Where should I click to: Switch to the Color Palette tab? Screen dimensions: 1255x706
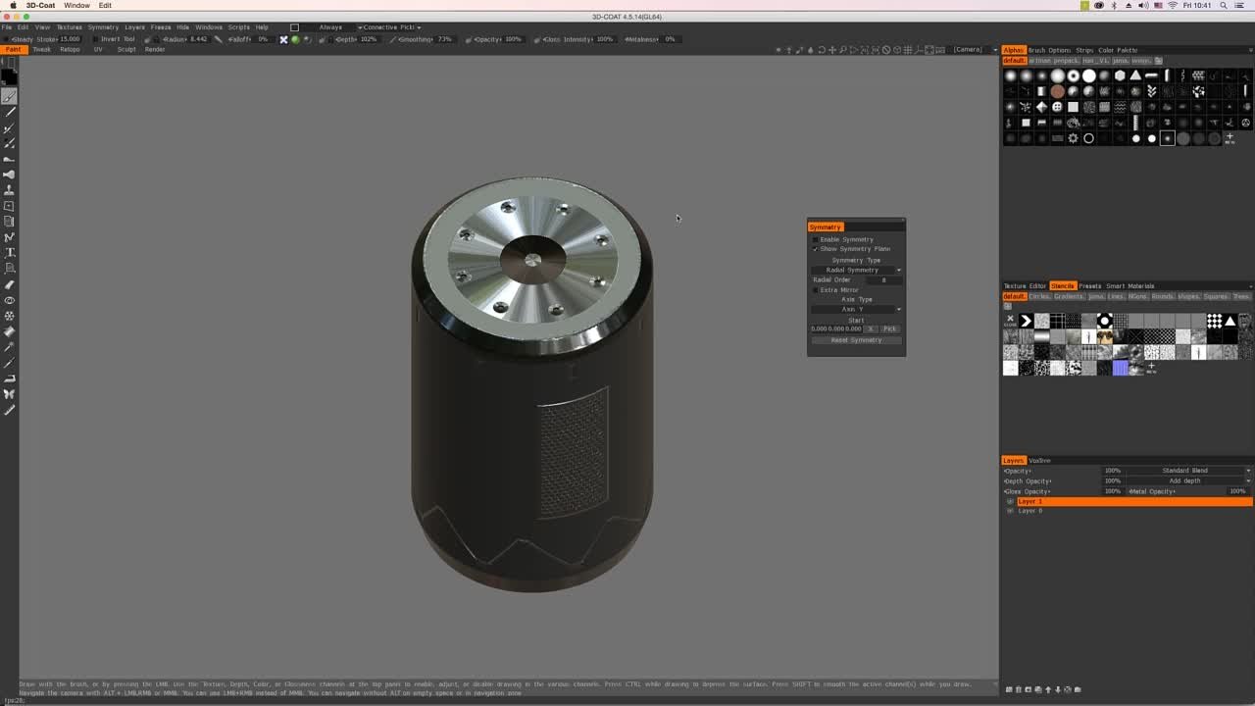tap(1118, 50)
